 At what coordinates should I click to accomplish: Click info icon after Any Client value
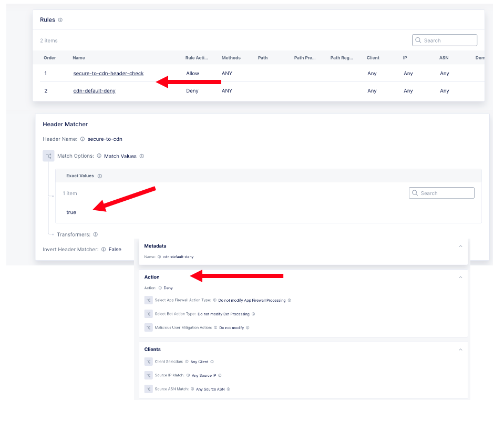212,362
